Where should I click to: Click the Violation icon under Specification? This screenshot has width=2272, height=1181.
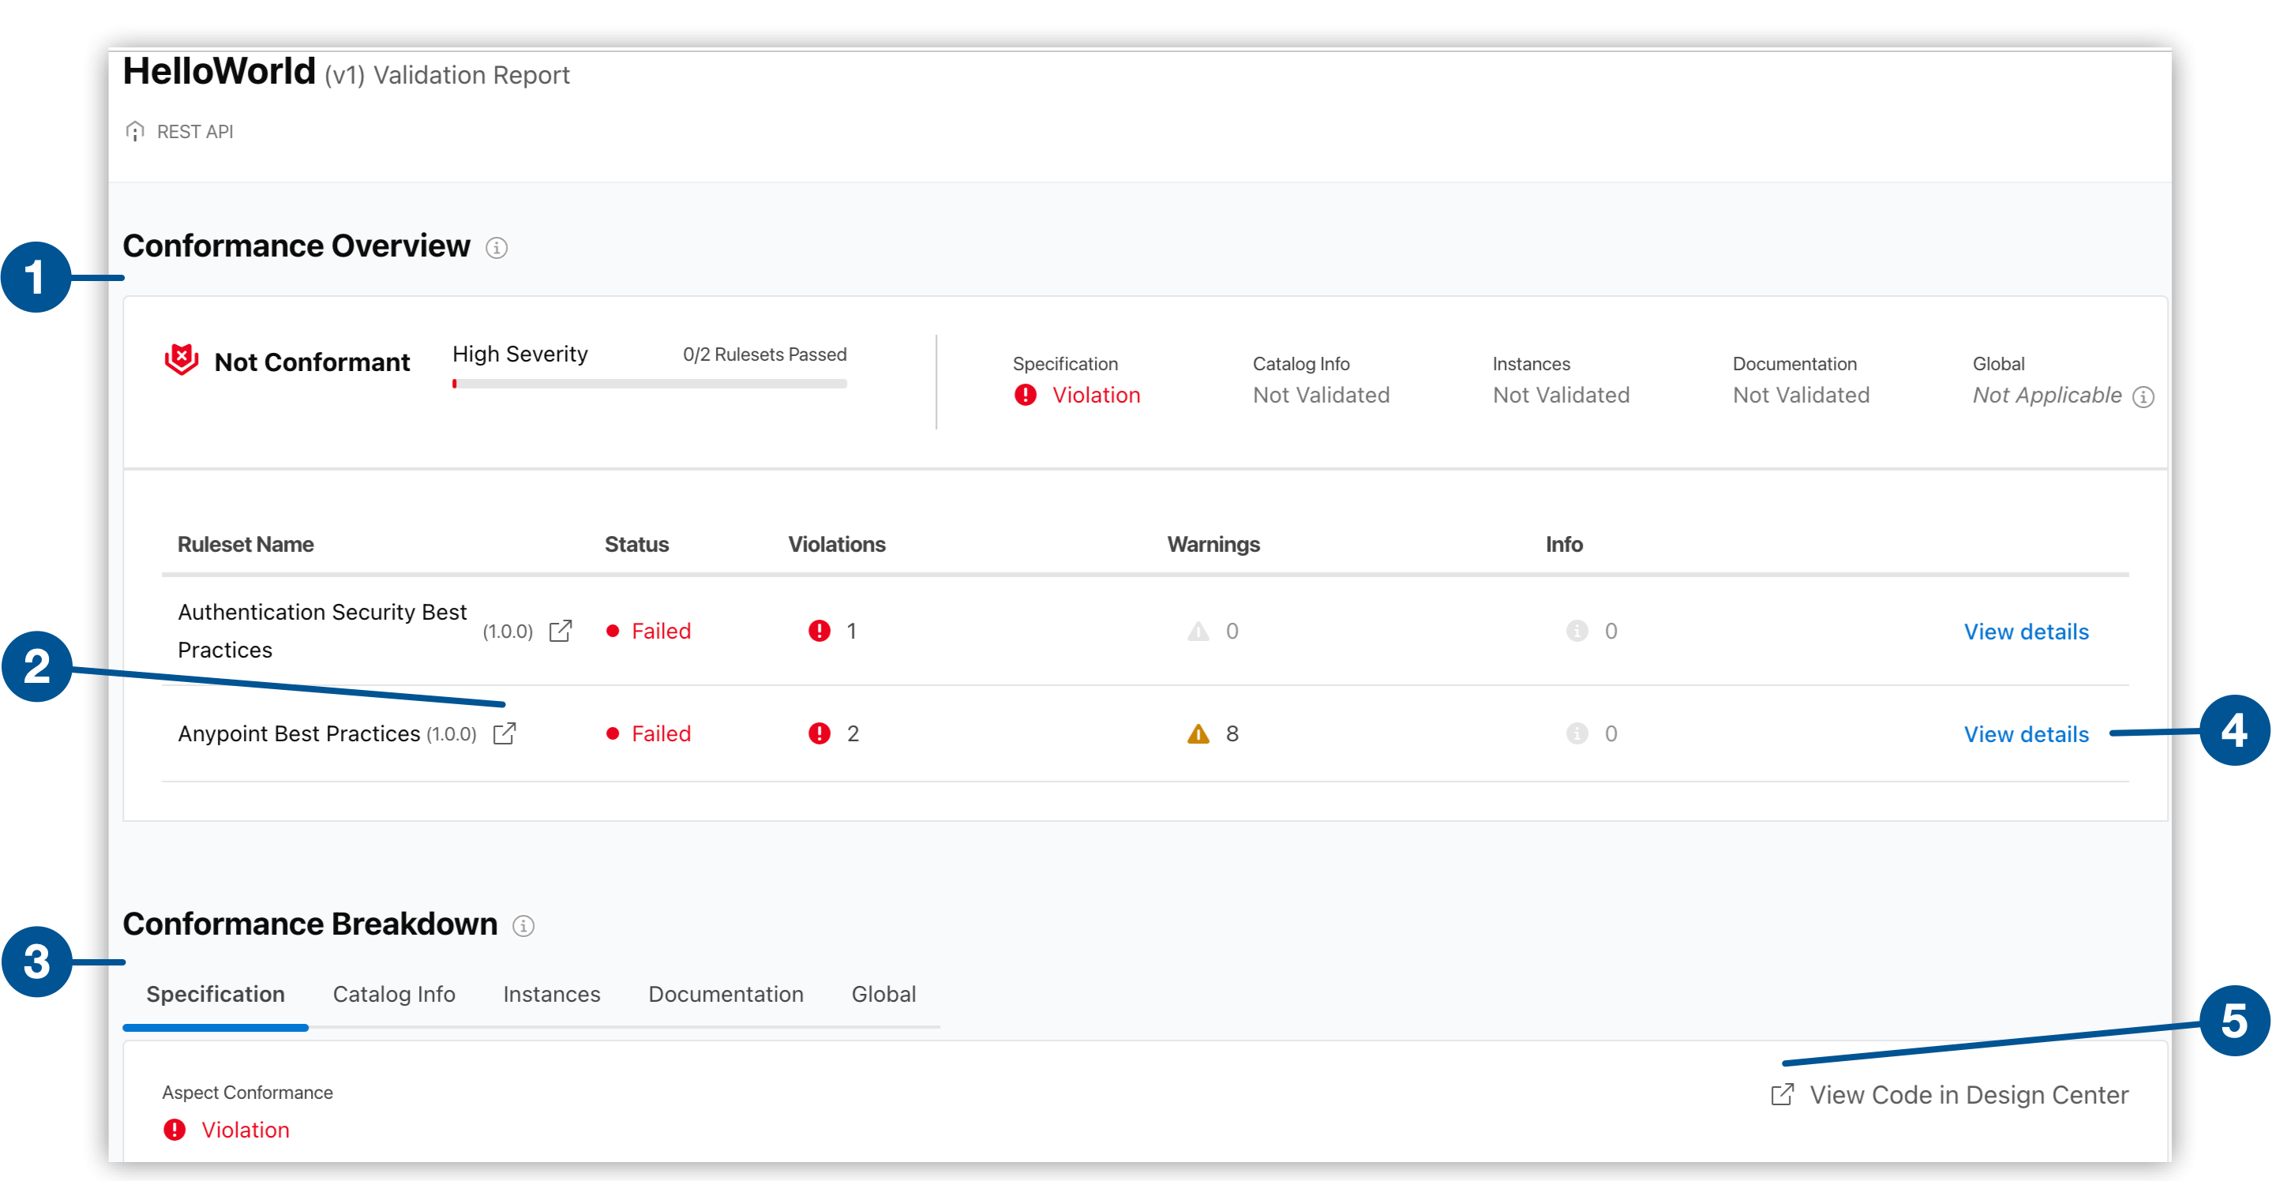1025,396
